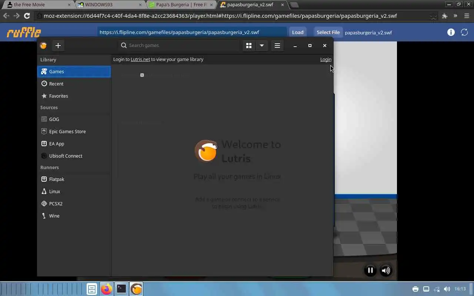The width and height of the screenshot is (474, 296).
Task: Select the EA App source
Action: click(74, 144)
